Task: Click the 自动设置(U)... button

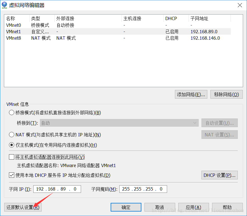Action: pos(219,123)
